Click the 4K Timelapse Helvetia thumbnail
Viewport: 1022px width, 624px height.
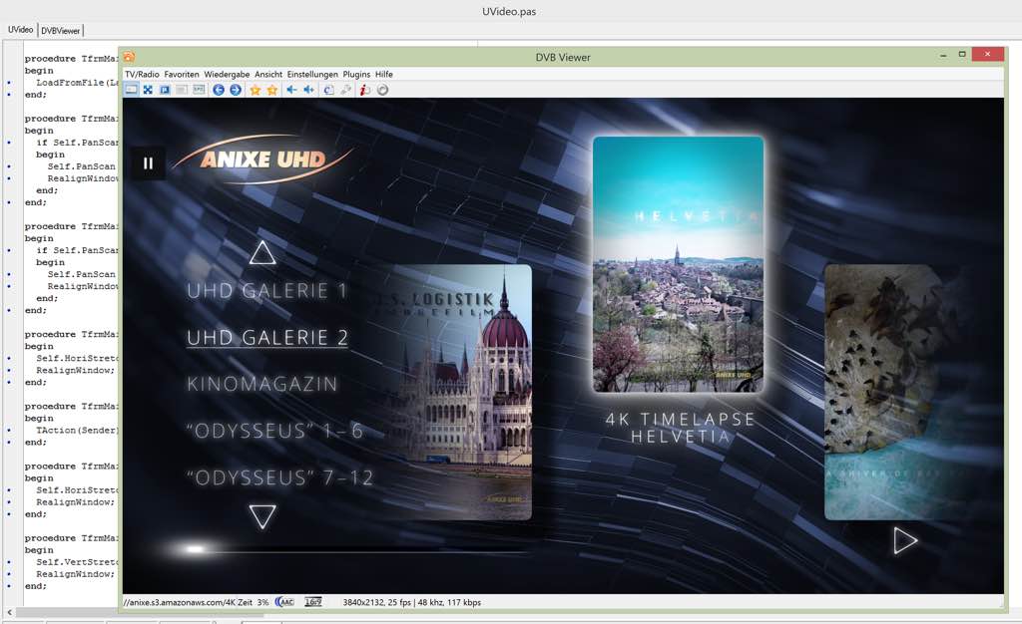tap(678, 264)
